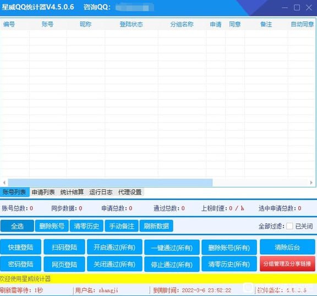Click the horizontal scrollbar thumb

pos(110,182)
